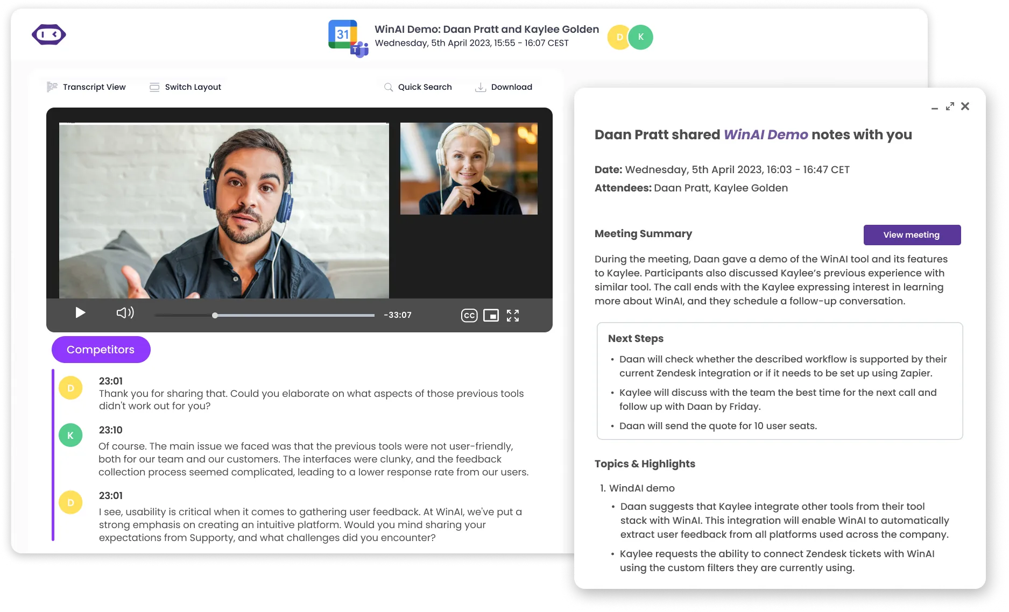Click the Date line in the notes panel
Image resolution: width=1009 pixels, height=612 pixels.
(x=722, y=170)
